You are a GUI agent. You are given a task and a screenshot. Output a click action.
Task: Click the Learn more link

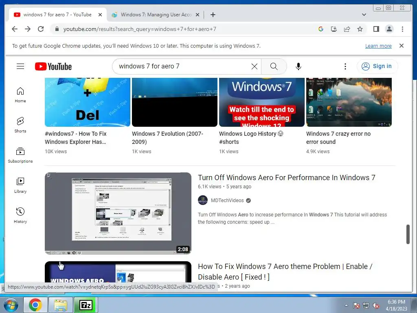378,46
